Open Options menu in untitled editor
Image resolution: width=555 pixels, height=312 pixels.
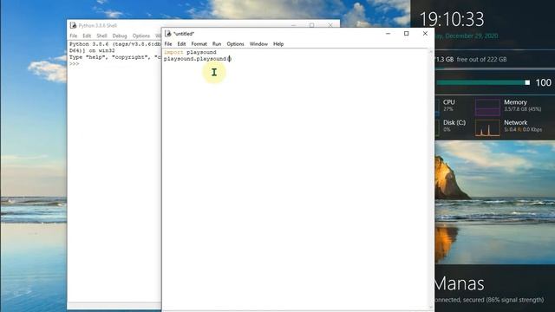point(235,44)
